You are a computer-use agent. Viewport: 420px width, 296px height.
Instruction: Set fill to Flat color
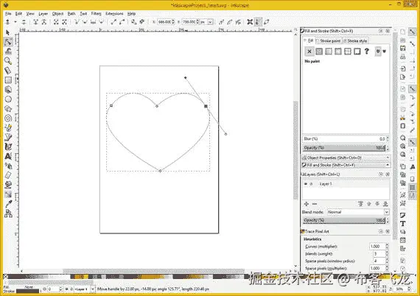tap(319, 52)
